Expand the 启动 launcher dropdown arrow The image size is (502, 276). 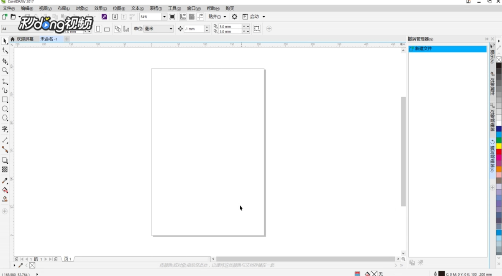(264, 17)
